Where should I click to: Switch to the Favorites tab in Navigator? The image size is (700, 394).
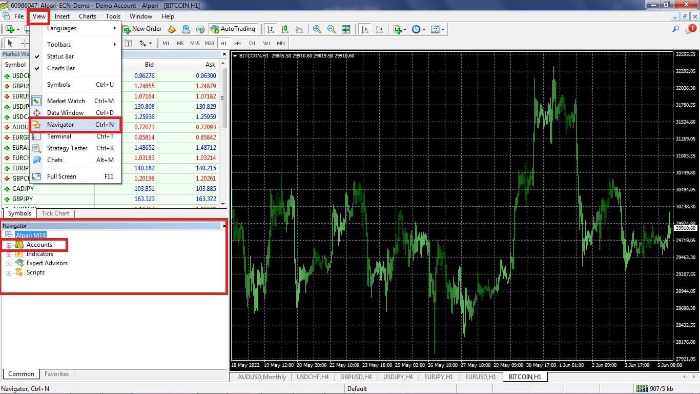(x=56, y=374)
